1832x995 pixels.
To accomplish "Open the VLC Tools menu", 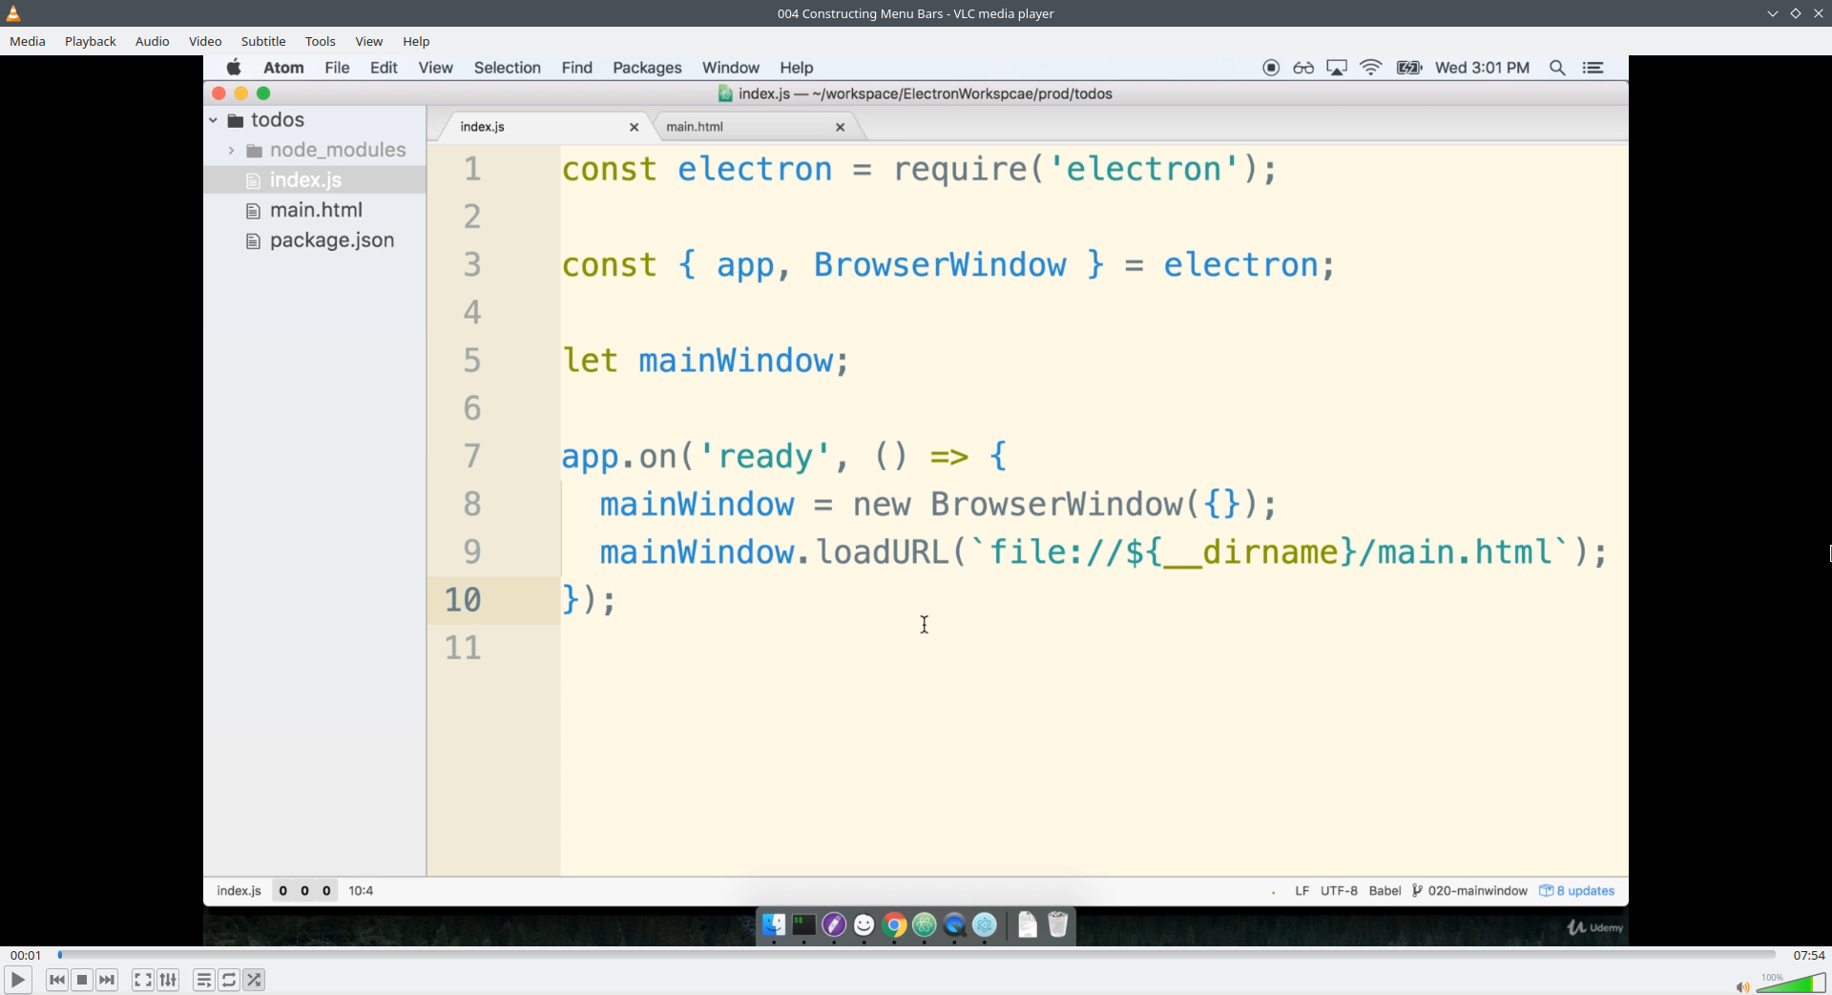I will pos(321,41).
